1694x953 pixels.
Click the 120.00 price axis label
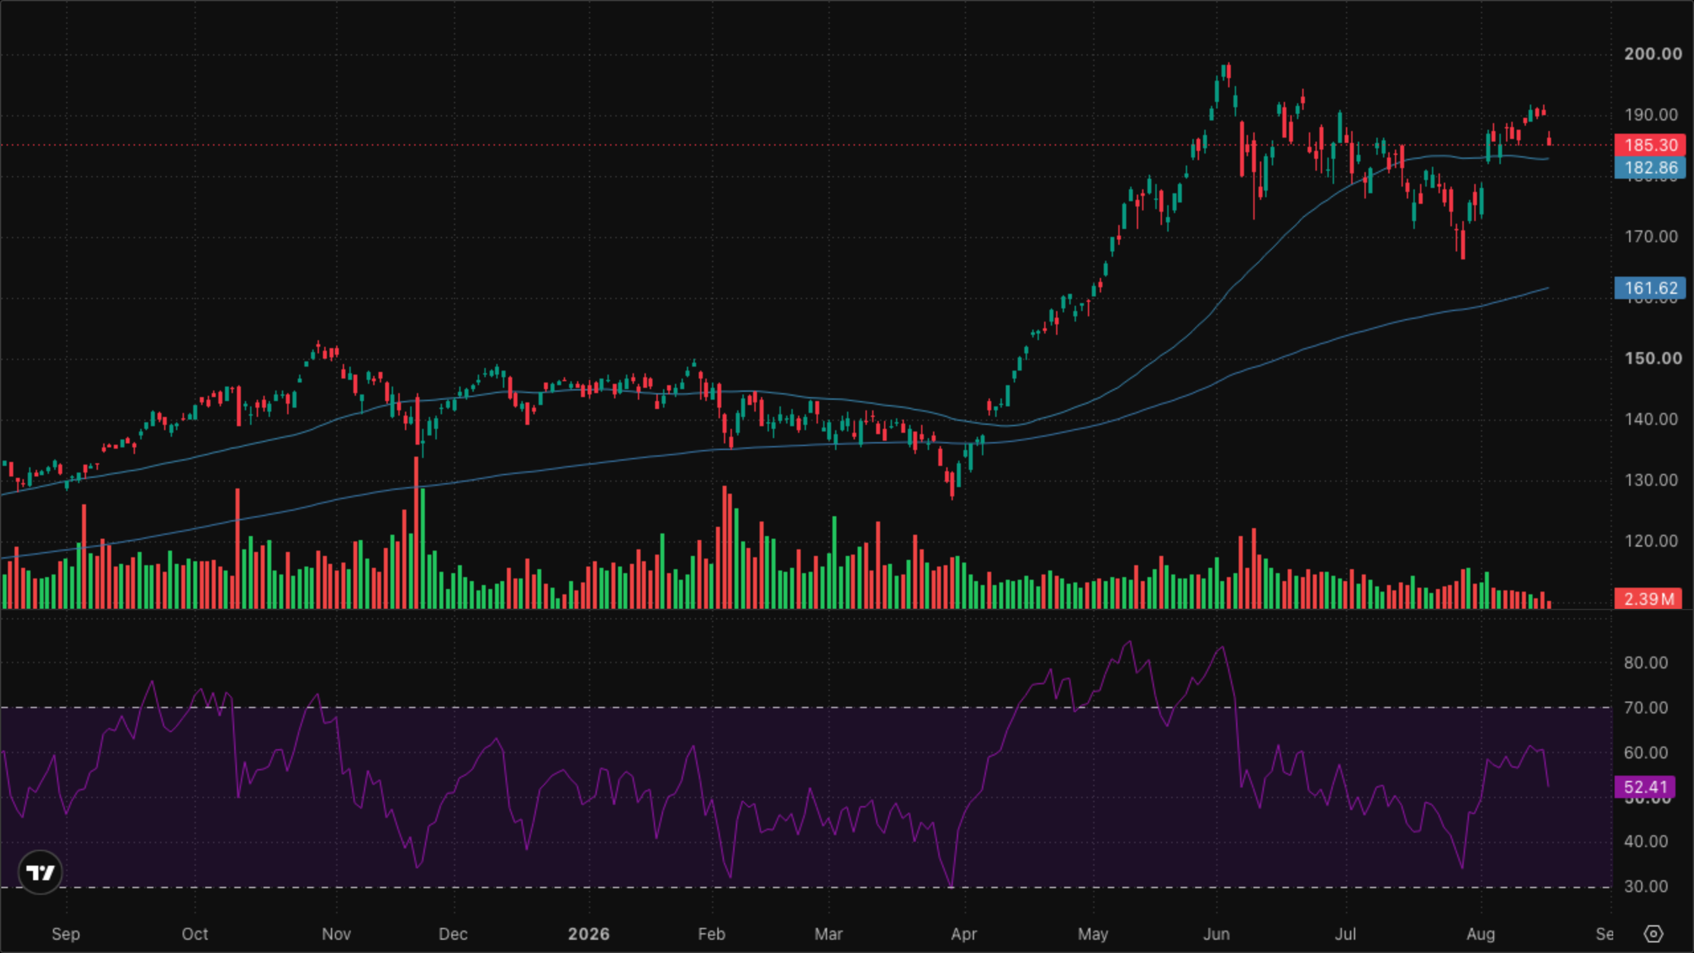tap(1652, 541)
